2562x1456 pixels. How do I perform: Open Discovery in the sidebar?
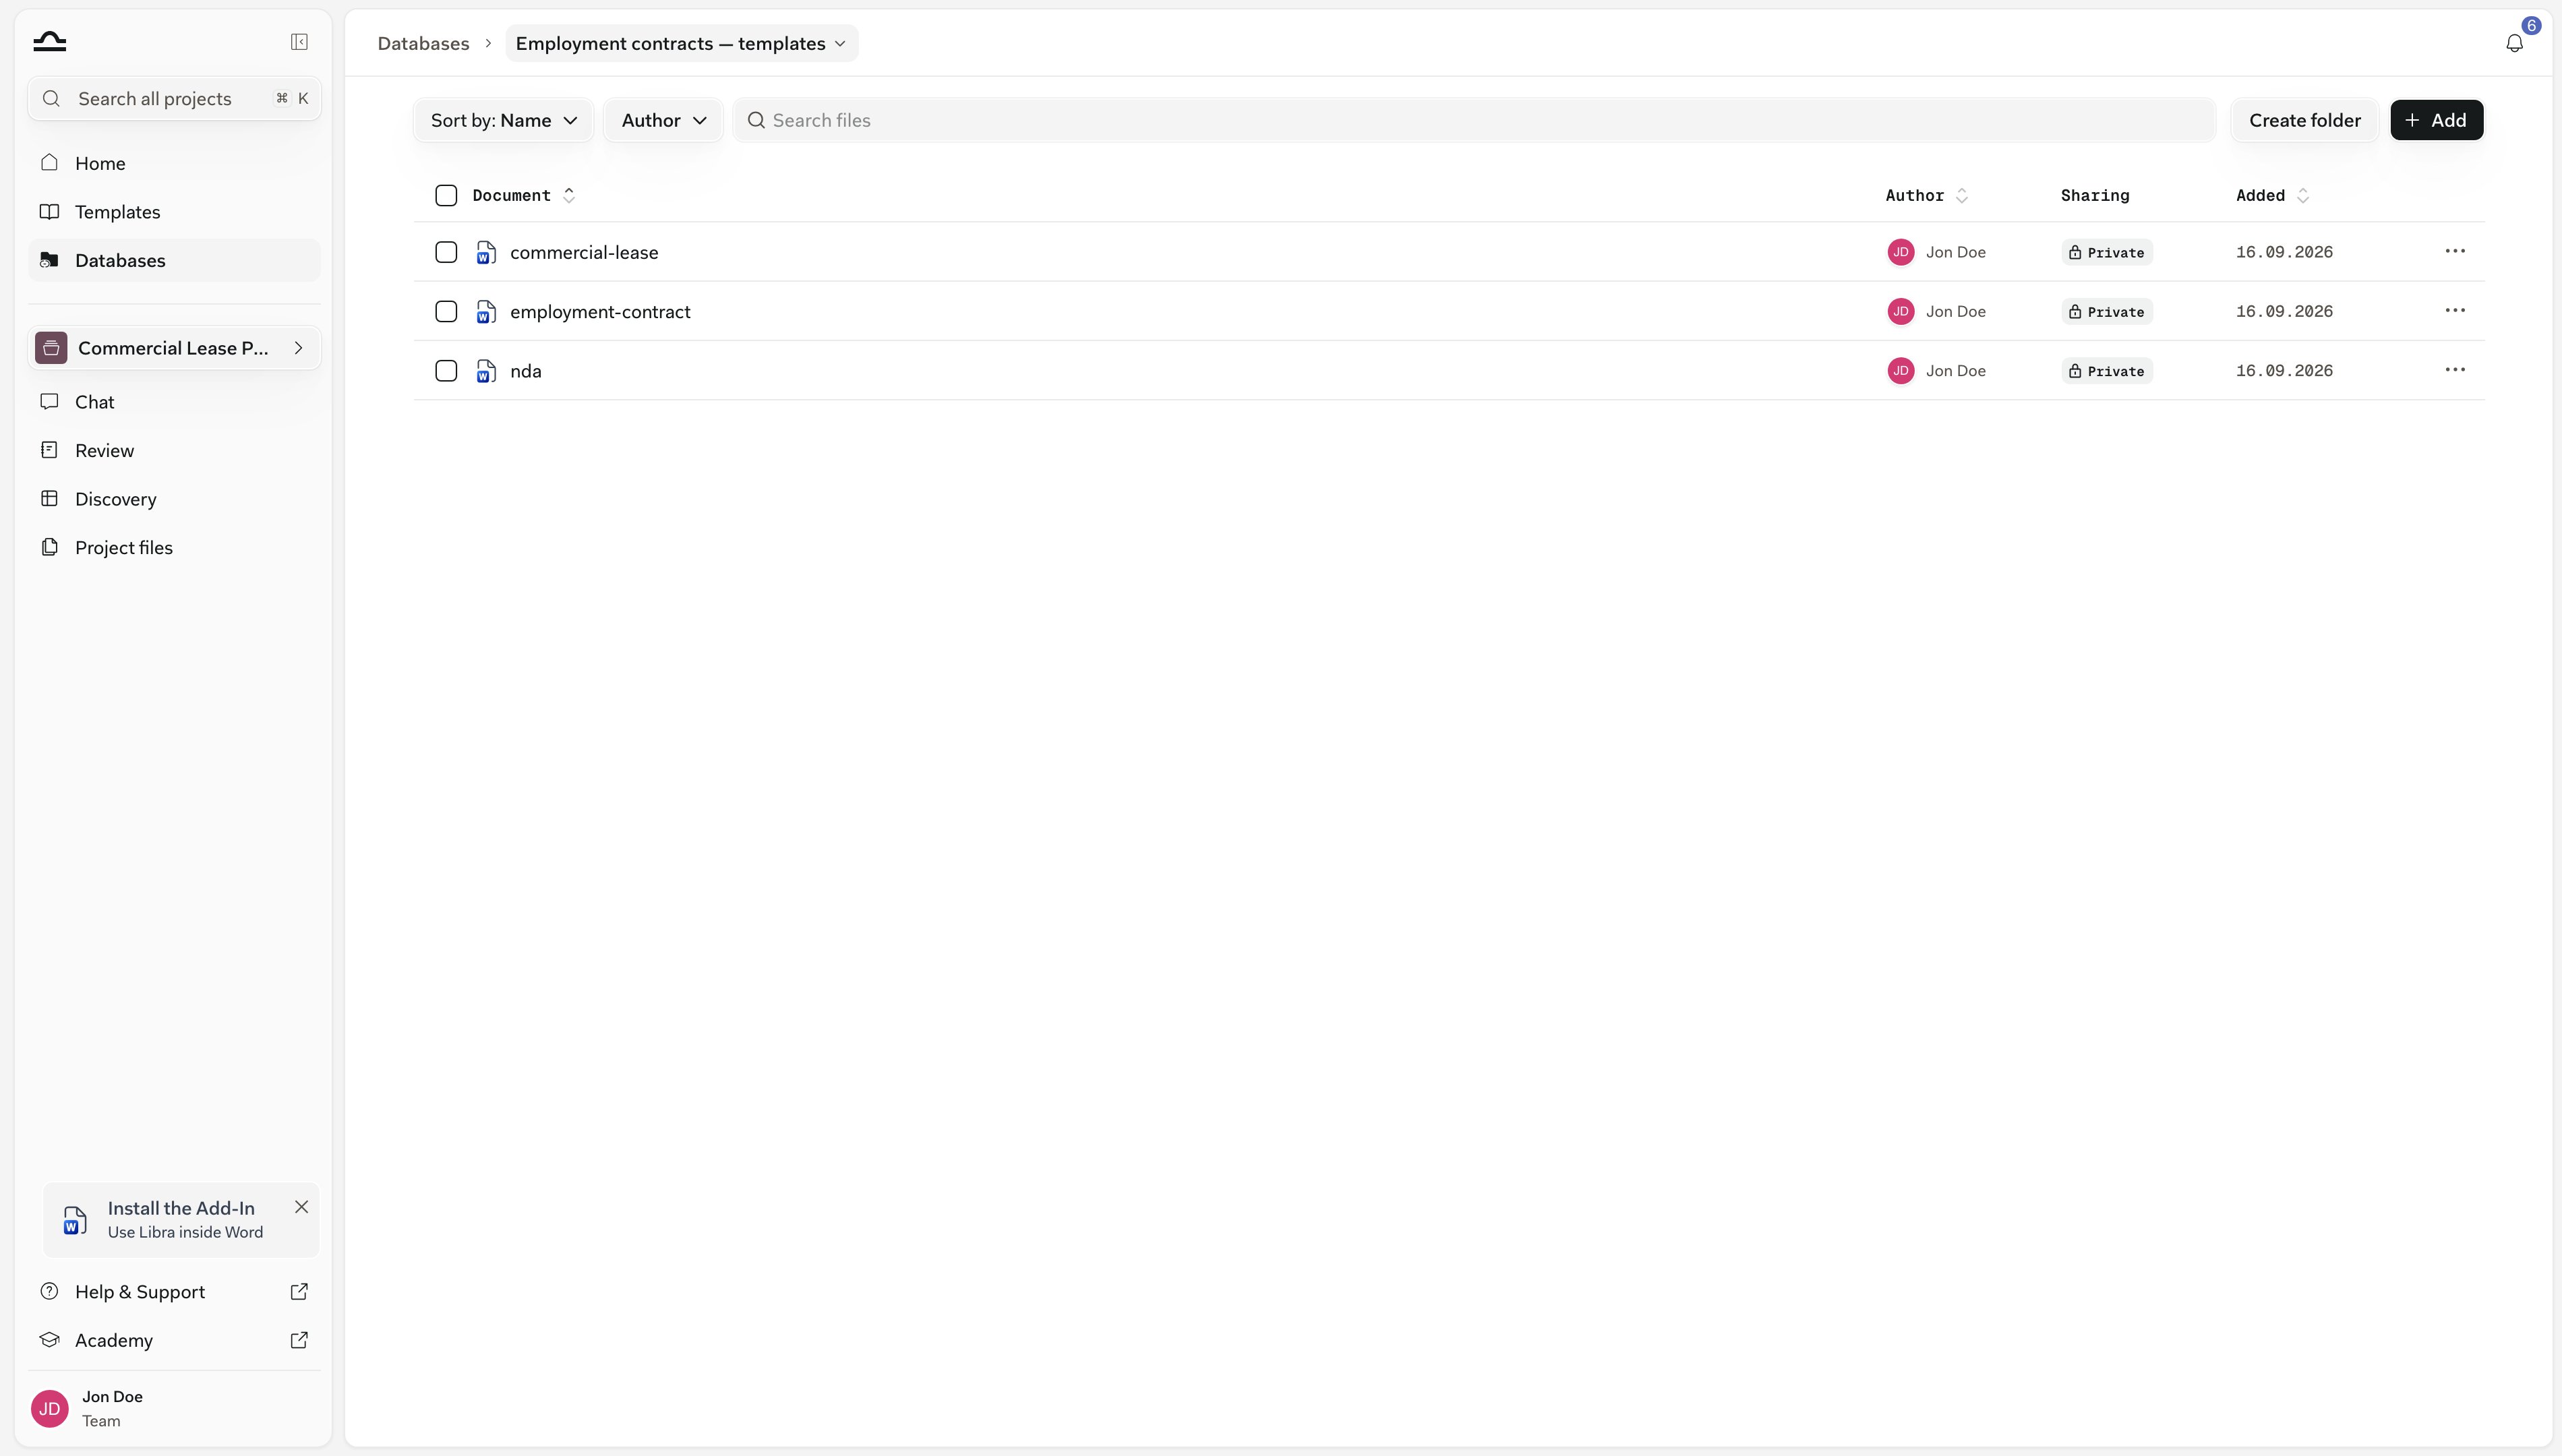pos(174,499)
